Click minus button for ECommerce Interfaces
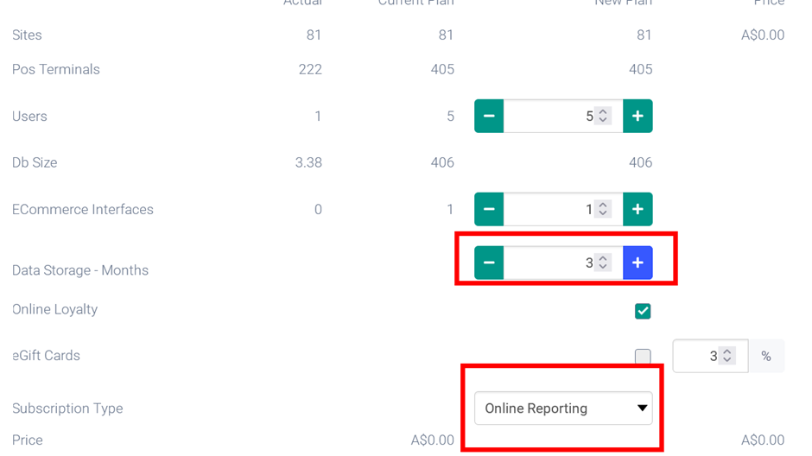 click(489, 210)
